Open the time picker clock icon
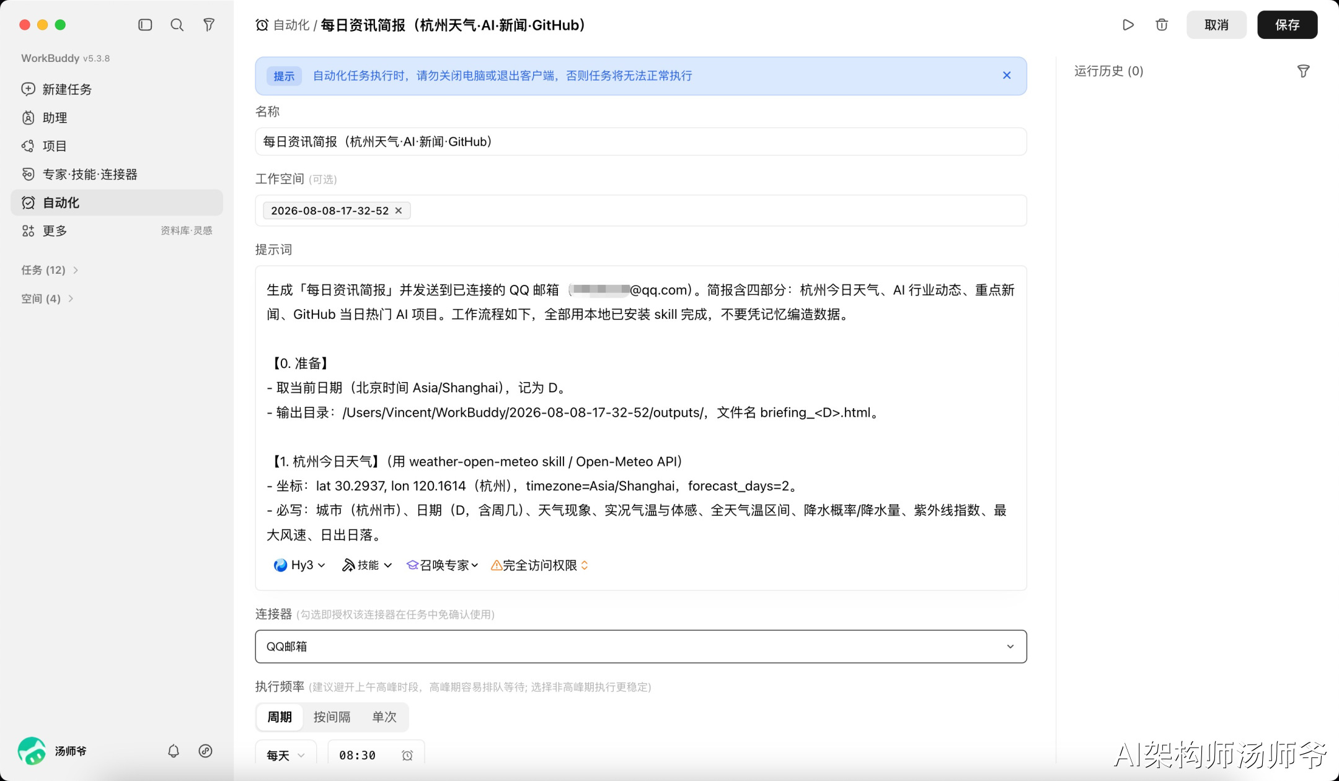This screenshot has width=1339, height=781. pos(407,755)
